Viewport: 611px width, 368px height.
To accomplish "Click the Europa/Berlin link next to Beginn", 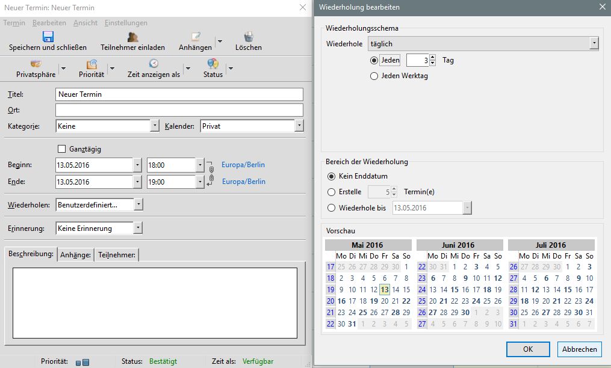I will [243, 165].
